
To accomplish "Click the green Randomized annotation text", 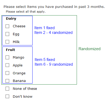I will click(x=90, y=49).
